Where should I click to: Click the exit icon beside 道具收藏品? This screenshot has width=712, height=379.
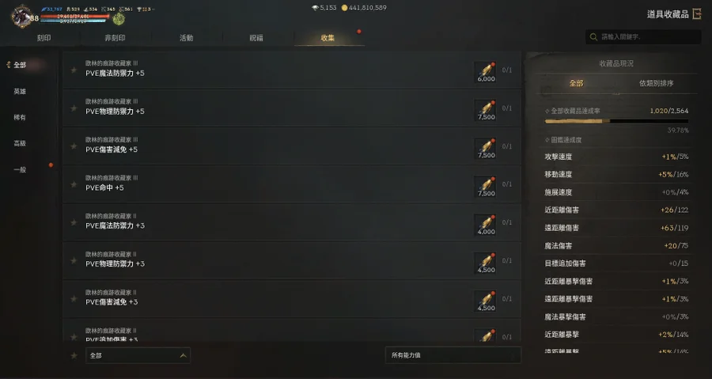point(697,14)
